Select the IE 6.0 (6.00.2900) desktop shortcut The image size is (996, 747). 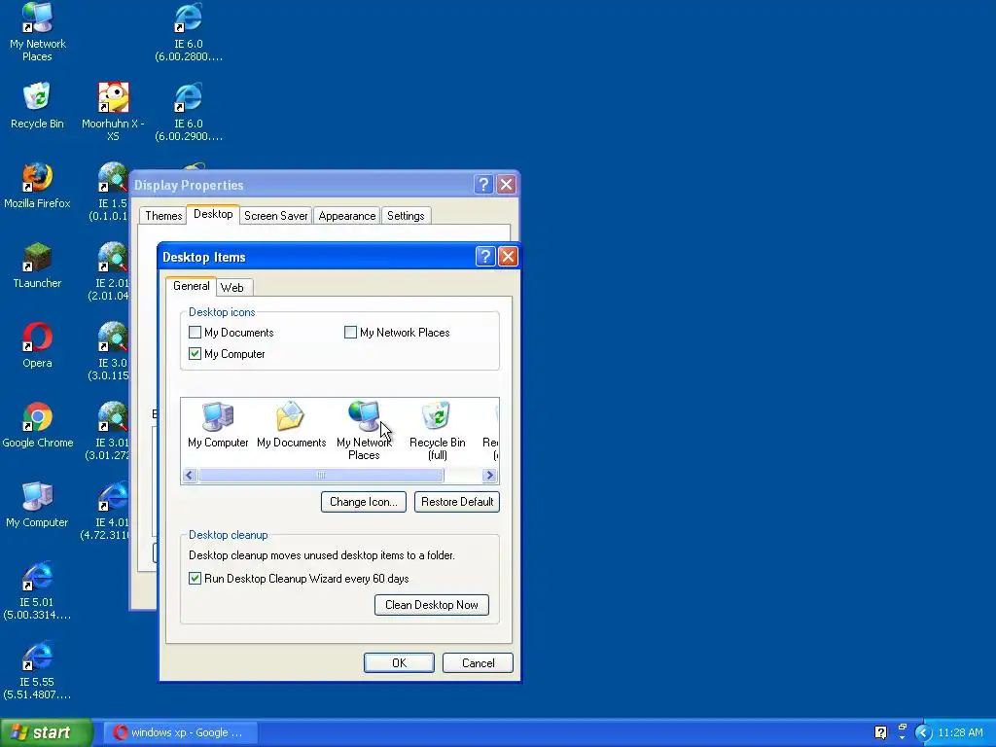[189, 112]
